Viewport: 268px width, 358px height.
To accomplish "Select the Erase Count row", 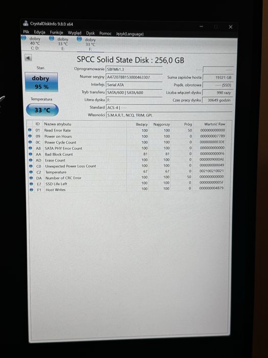I will 127,160.
